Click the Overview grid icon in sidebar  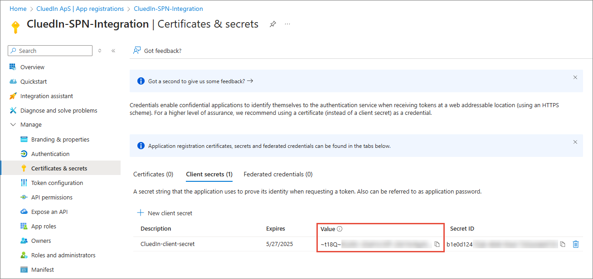[x=13, y=67]
